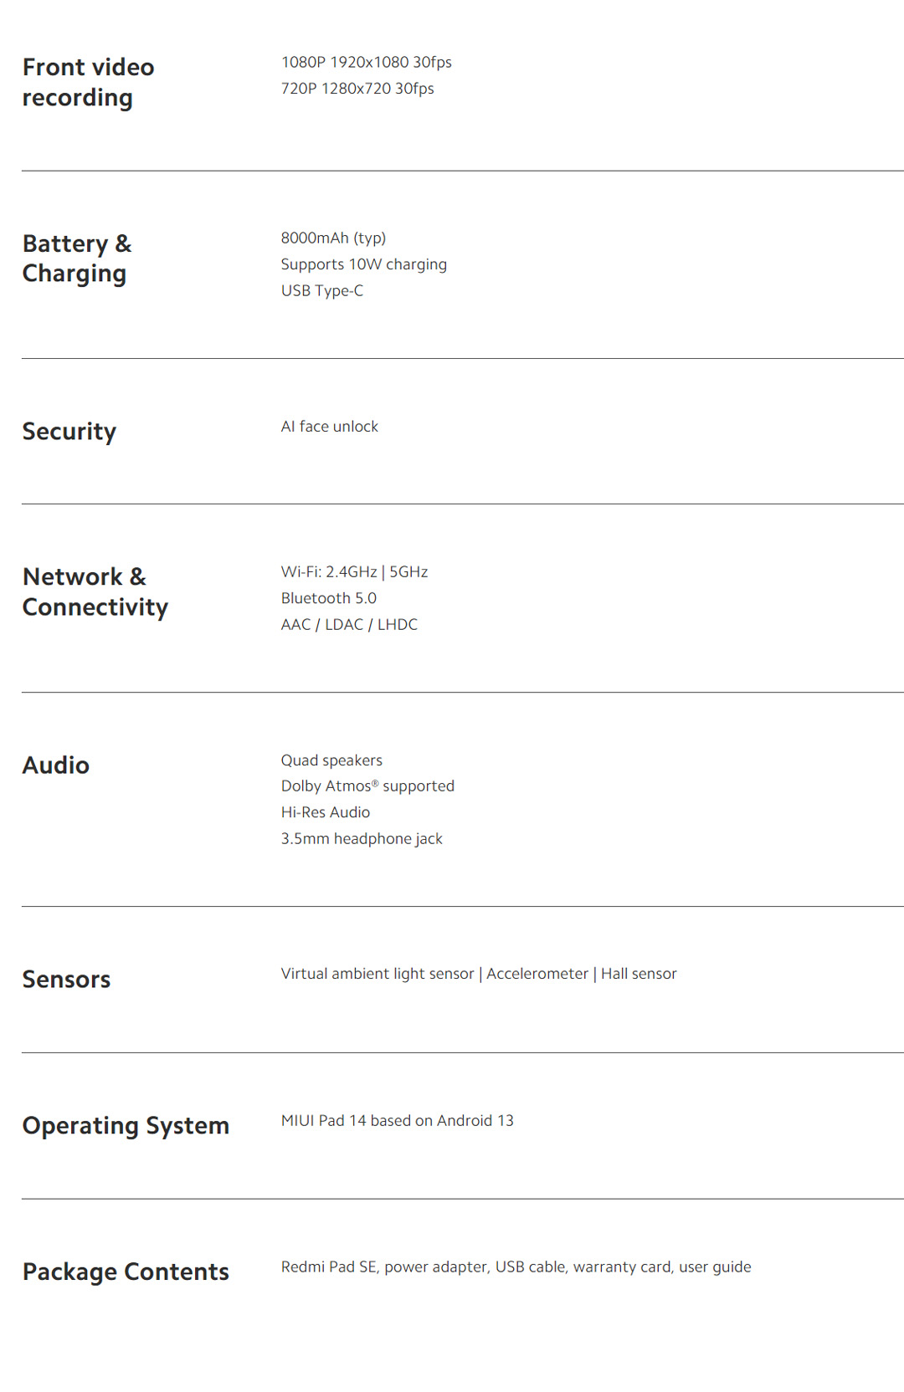This screenshot has width=904, height=1392.
Task: Click the Package Contents heading
Action: 126,1272
